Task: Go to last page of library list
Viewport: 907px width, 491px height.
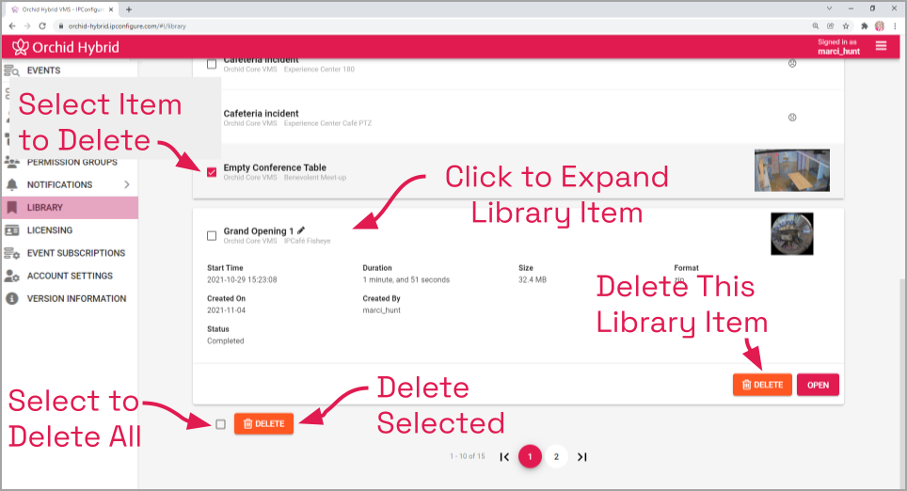Action: pos(581,457)
